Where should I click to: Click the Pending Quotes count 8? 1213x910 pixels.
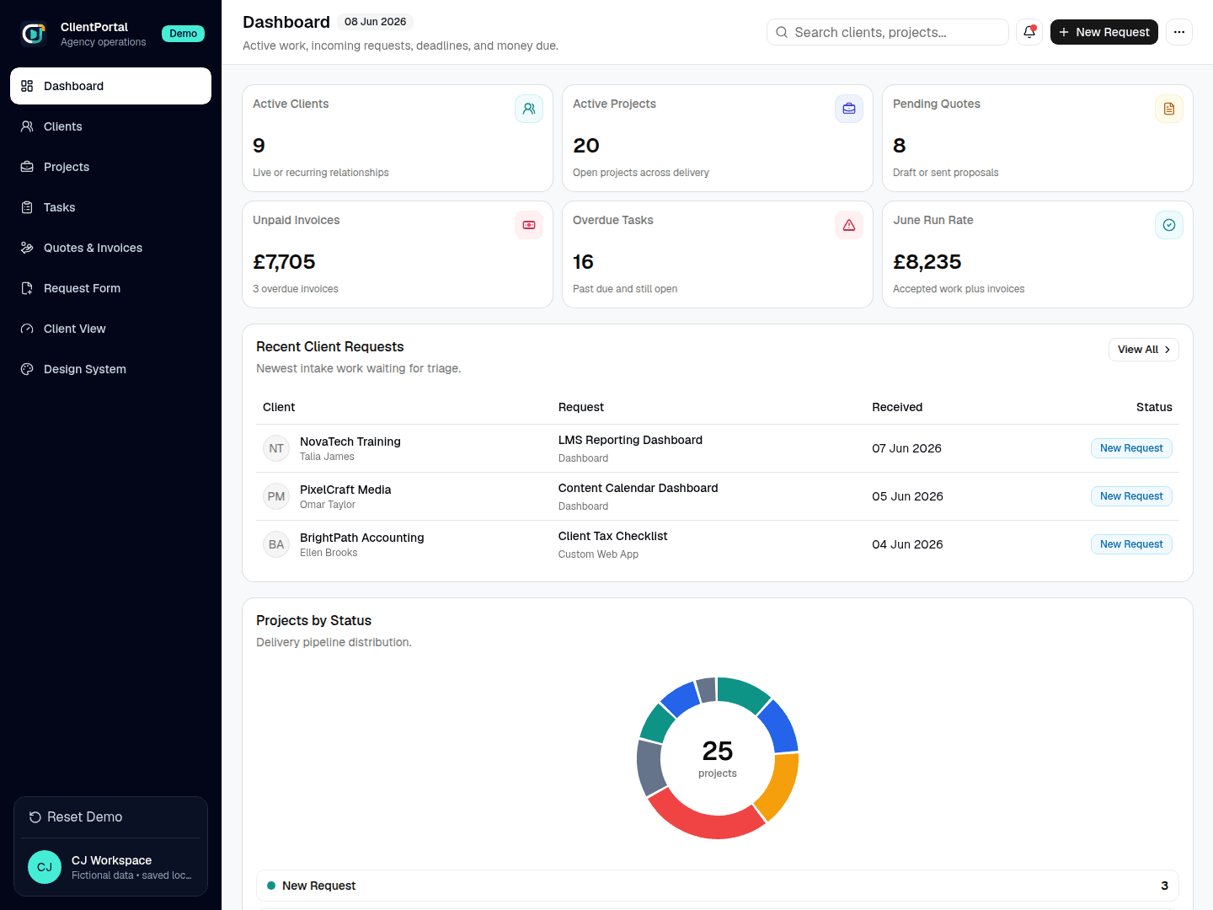click(900, 146)
